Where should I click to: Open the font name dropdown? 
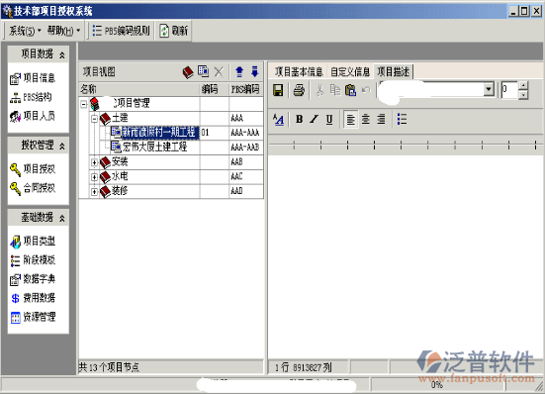pyautogui.click(x=489, y=89)
